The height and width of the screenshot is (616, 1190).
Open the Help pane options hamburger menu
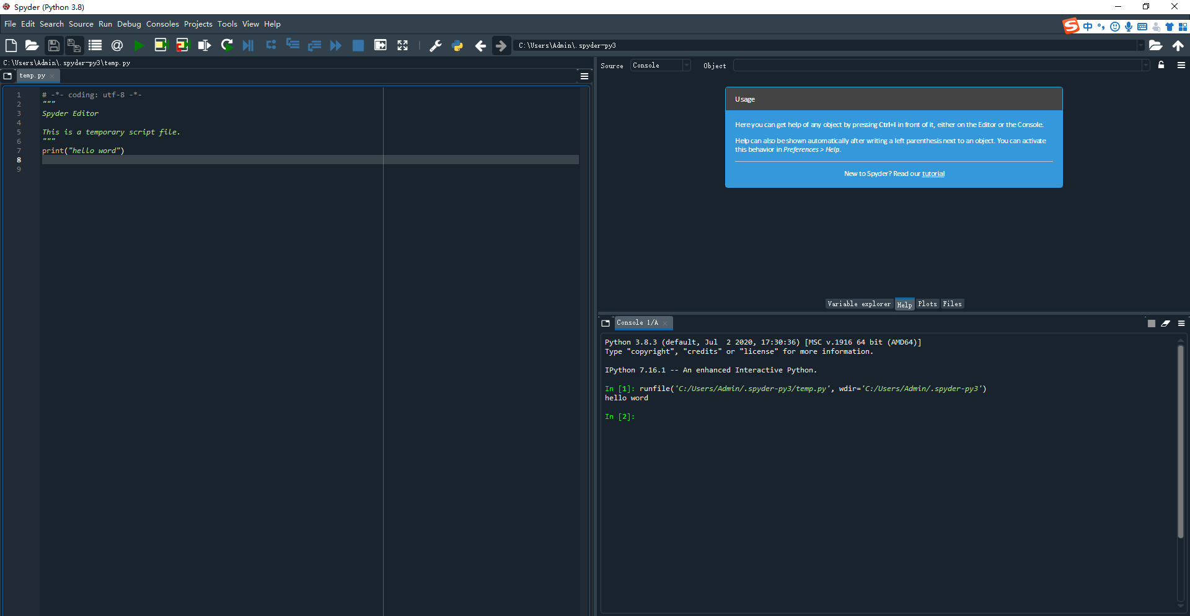(1181, 65)
